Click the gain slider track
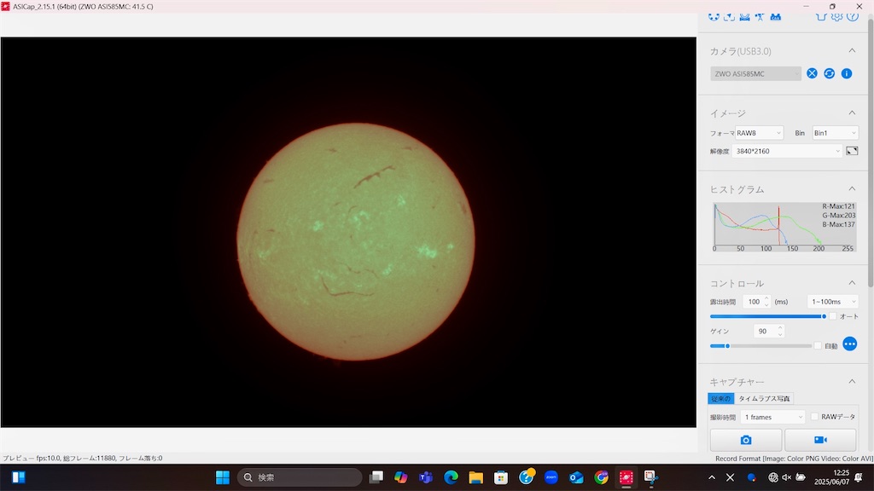Image resolution: width=874 pixels, height=491 pixels. pyautogui.click(x=760, y=346)
